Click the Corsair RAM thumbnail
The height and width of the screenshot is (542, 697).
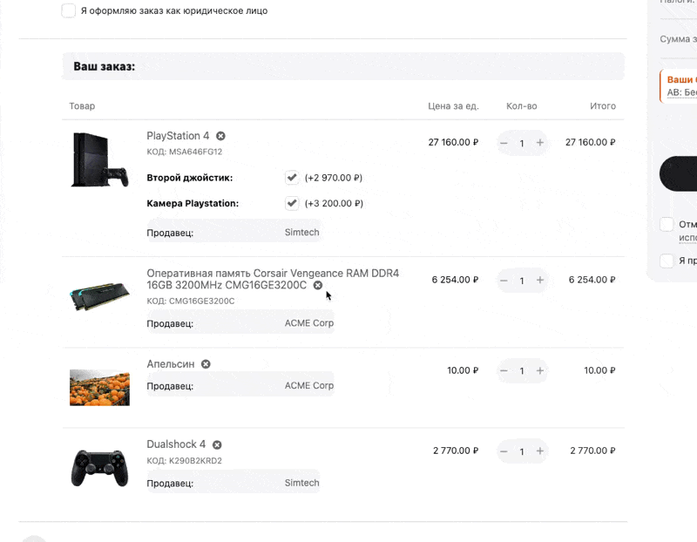tap(99, 296)
